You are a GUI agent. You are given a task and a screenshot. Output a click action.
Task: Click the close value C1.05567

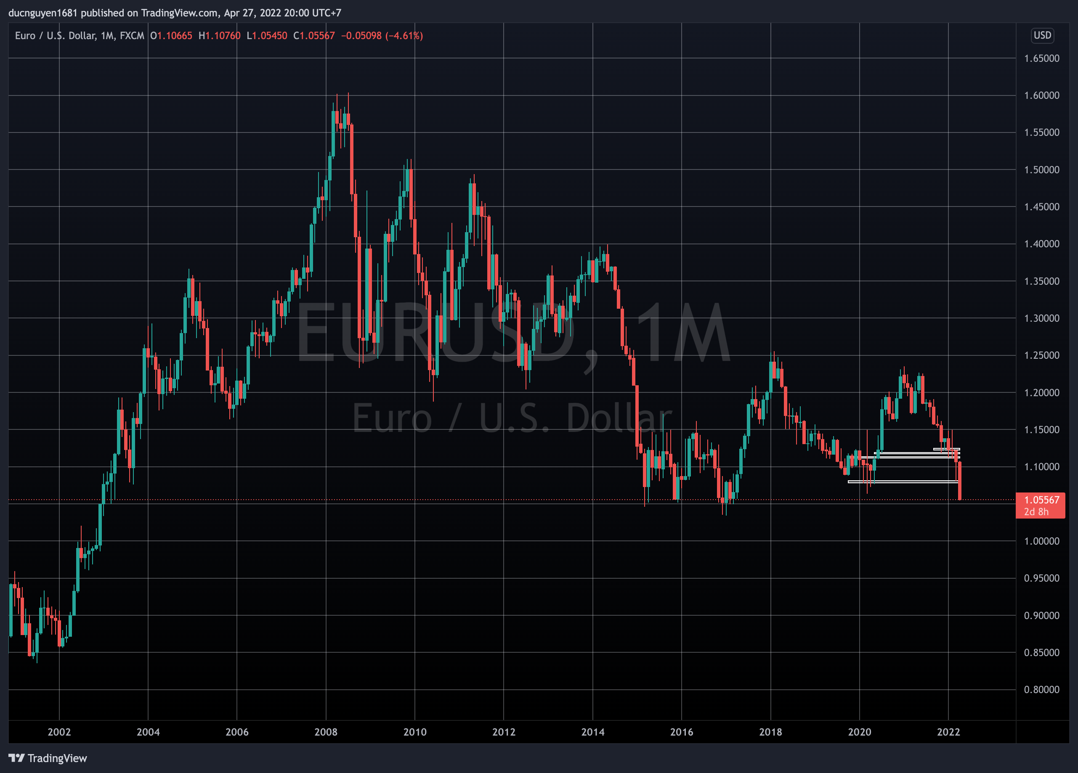[x=314, y=36]
